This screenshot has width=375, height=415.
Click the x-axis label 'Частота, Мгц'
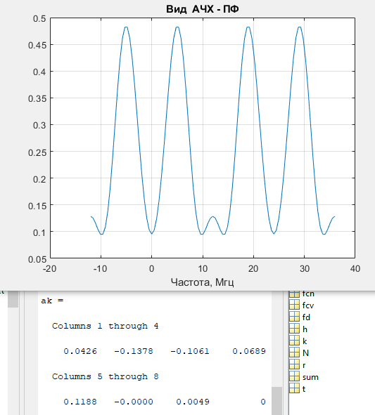click(203, 282)
